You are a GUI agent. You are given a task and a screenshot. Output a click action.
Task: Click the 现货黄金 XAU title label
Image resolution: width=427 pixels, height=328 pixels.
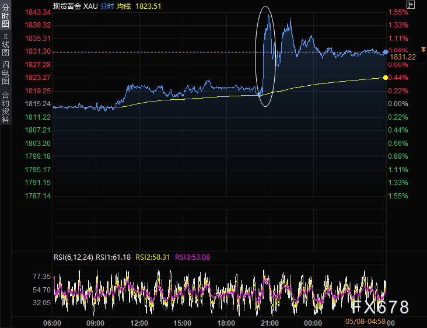click(75, 6)
